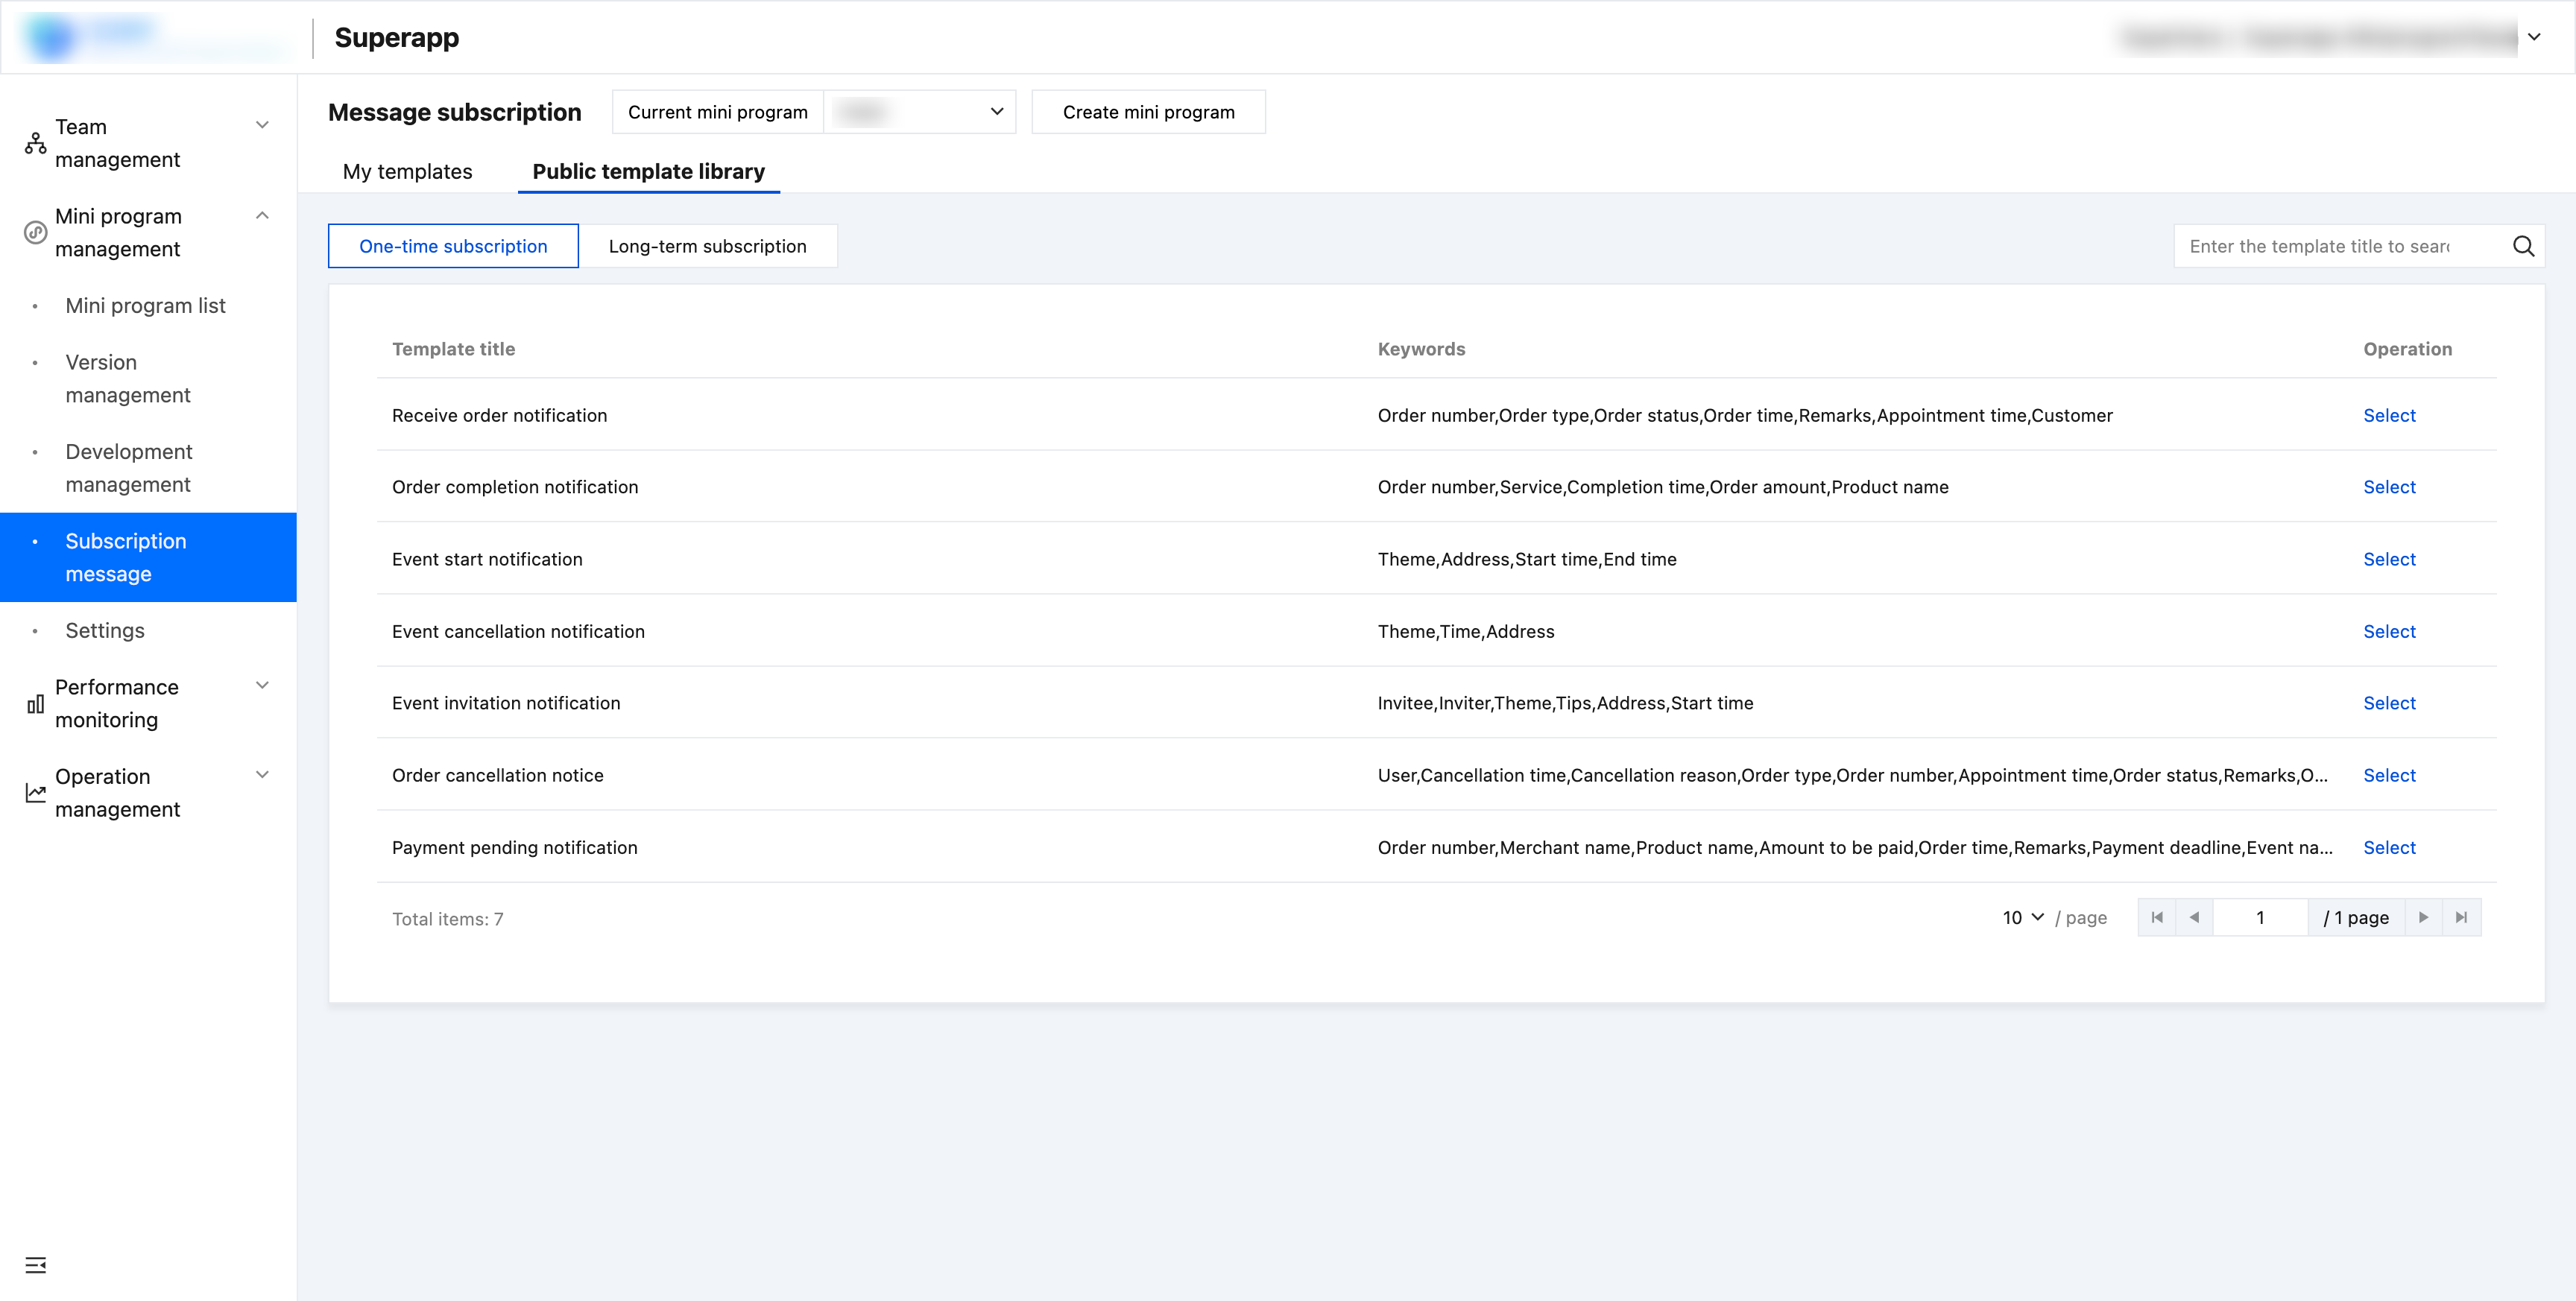Screen dimensions: 2576x1301
Task: Switch to Long-term subscription option
Action: (707, 246)
